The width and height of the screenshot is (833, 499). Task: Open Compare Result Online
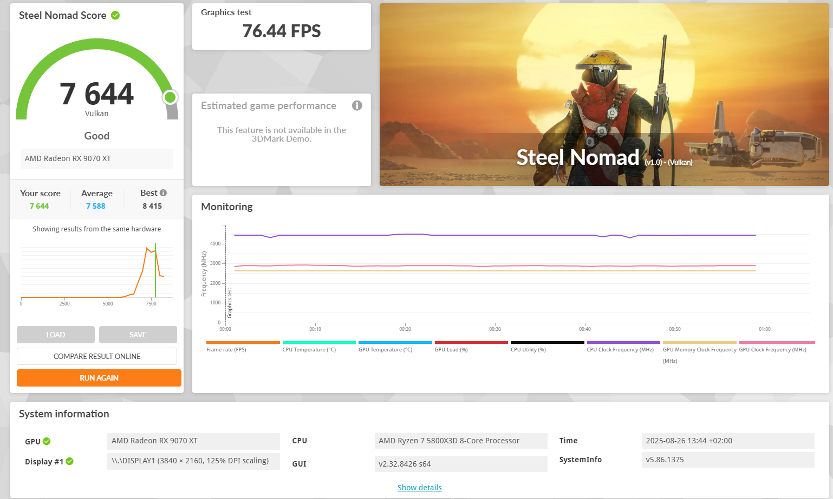97,356
